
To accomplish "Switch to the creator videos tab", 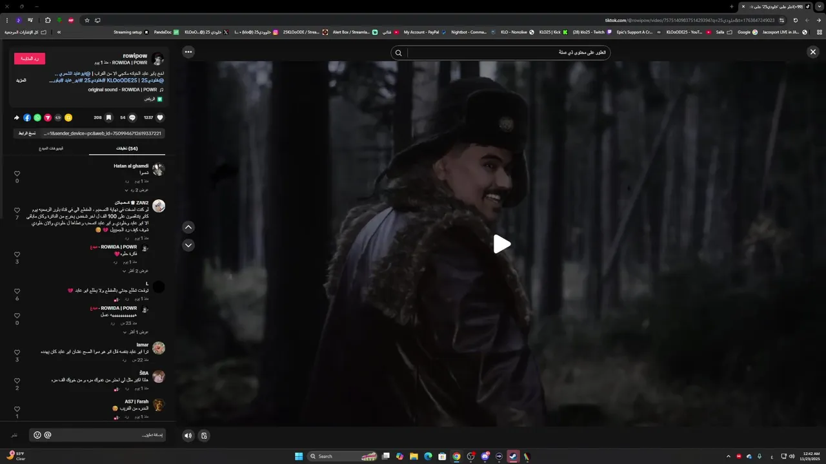I will click(x=50, y=148).
